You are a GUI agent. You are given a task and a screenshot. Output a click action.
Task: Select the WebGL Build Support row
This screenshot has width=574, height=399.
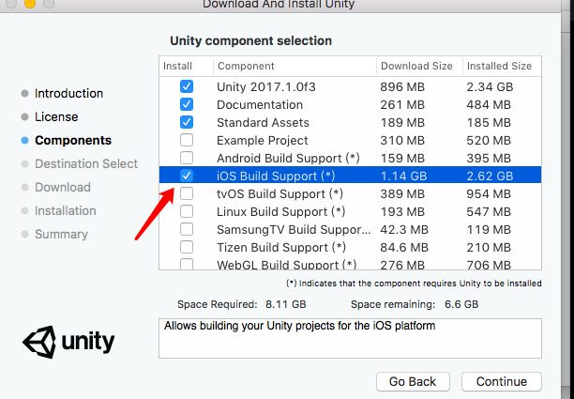[281, 265]
